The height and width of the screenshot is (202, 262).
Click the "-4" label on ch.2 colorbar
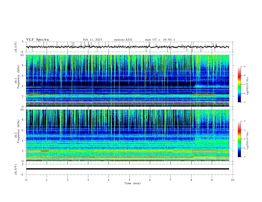coord(244,130)
